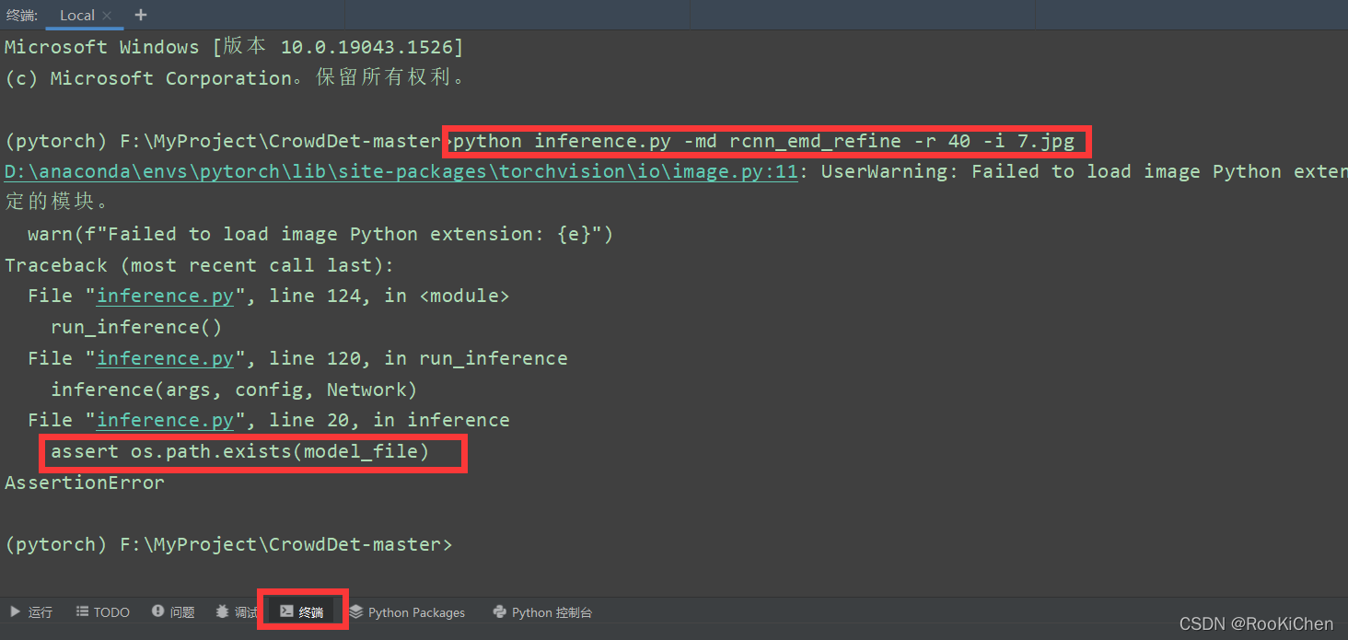Click the AssertionError text
Viewport: 1348px width, 640px height.
click(x=85, y=483)
